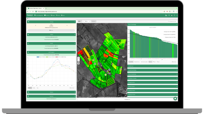Viewport: 204px width, 114px height.
Task: Collapse the Pasture Feed Wedge panel
Action: [x=176, y=25]
